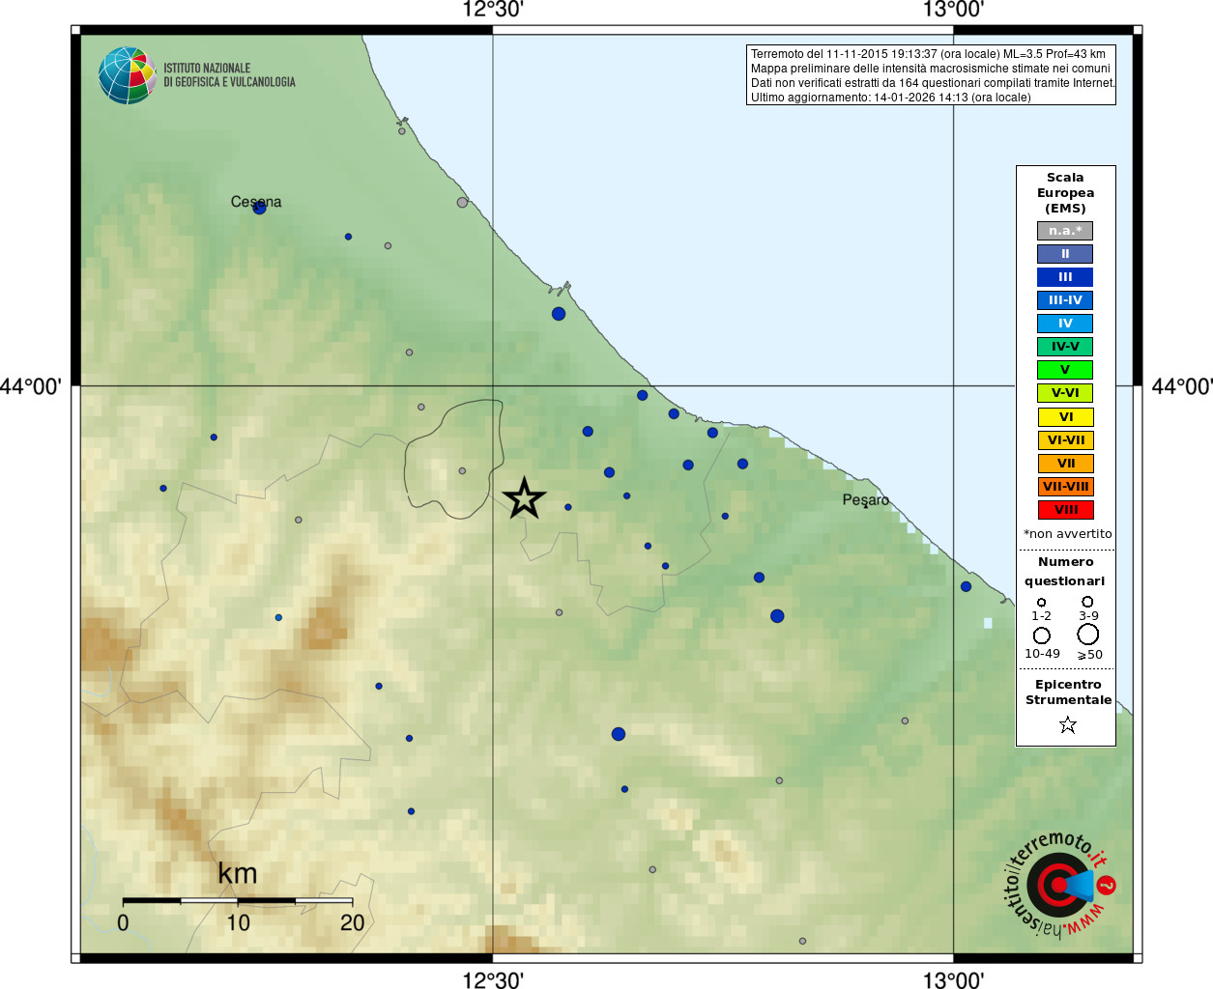Viewport: 1213px width, 989px height.
Task: Click the 10-49 questionnaire circle in the legend
Action: [x=1041, y=636]
